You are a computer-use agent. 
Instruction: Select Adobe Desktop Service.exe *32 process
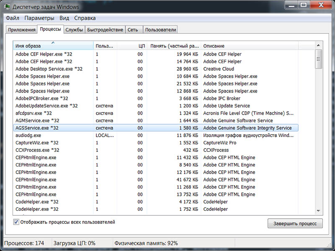point(155,69)
